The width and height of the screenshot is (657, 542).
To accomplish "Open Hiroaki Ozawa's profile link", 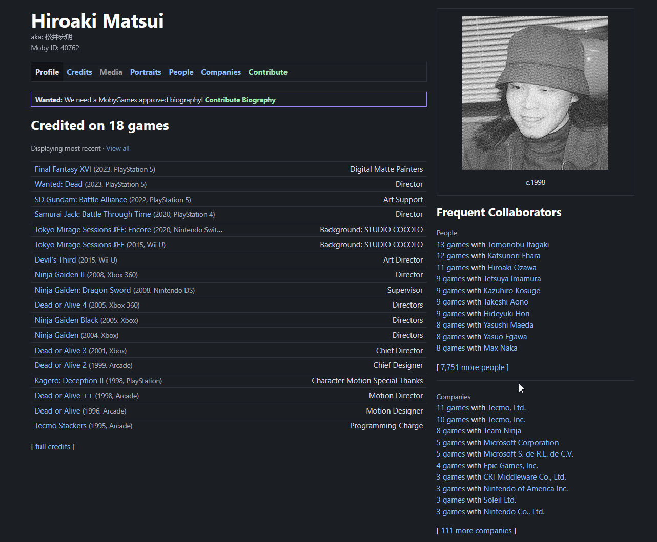I will [x=512, y=268].
